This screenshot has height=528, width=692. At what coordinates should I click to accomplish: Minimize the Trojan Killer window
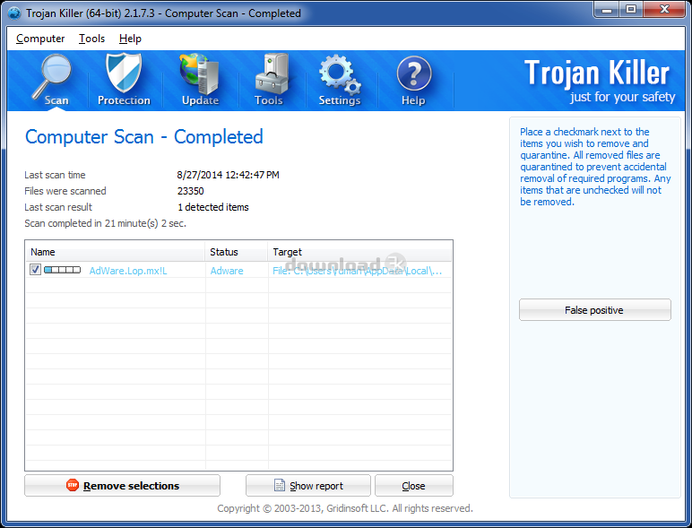(607, 10)
